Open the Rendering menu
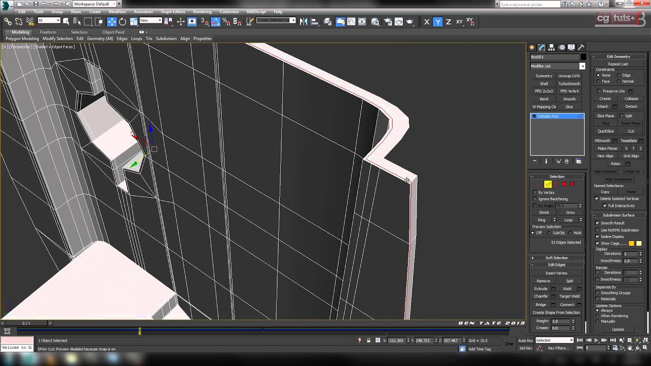651x366 pixels. (x=202, y=12)
